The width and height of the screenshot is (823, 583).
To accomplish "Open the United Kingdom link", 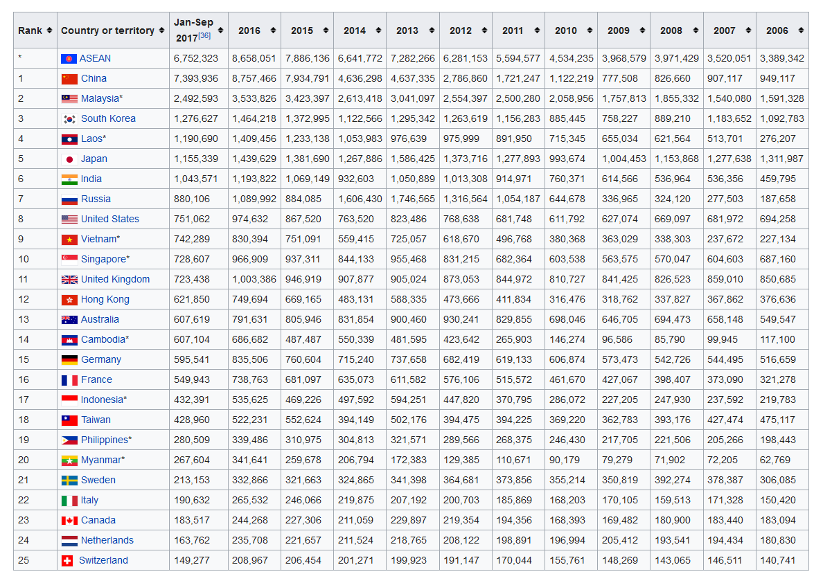I will pyautogui.click(x=116, y=280).
